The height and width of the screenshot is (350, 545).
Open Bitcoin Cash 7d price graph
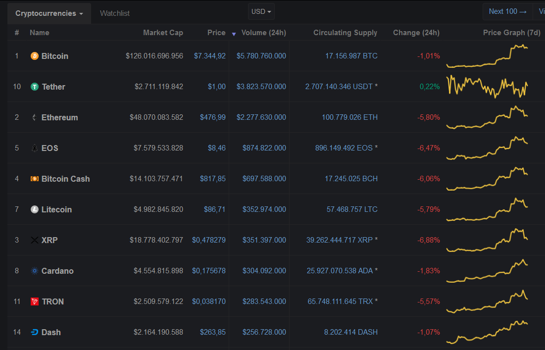487,178
